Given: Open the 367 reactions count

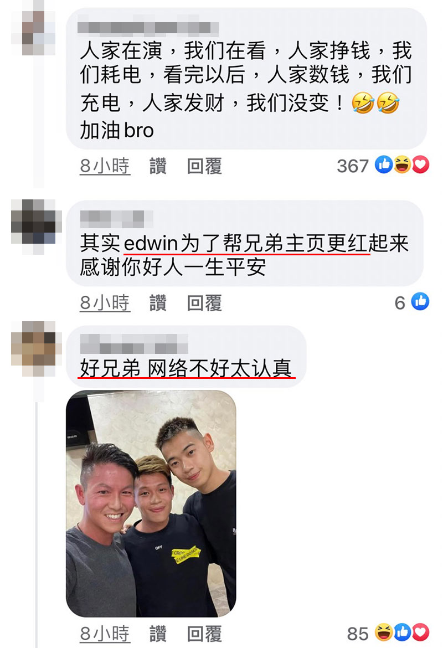Looking at the screenshot, I should coord(352,166).
